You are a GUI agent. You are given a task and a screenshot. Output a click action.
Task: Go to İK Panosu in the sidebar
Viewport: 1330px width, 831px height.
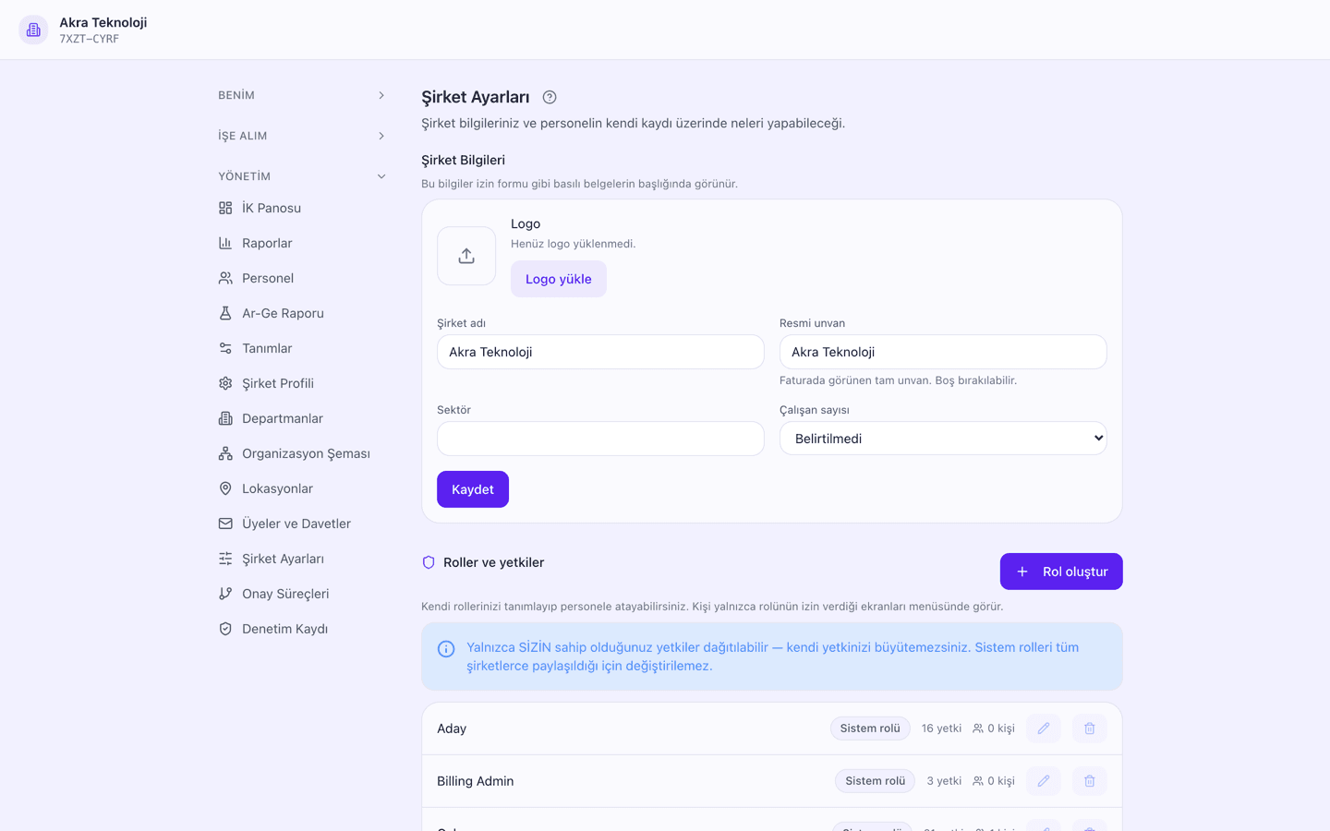pyautogui.click(x=303, y=208)
